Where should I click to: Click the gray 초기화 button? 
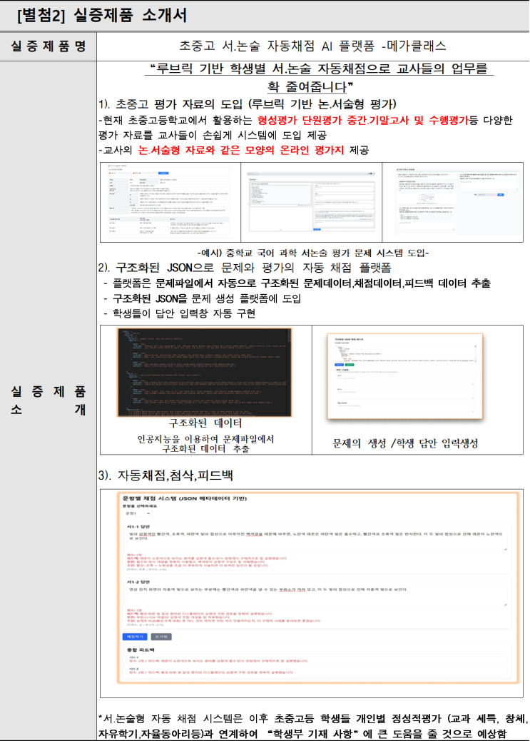click(x=161, y=637)
